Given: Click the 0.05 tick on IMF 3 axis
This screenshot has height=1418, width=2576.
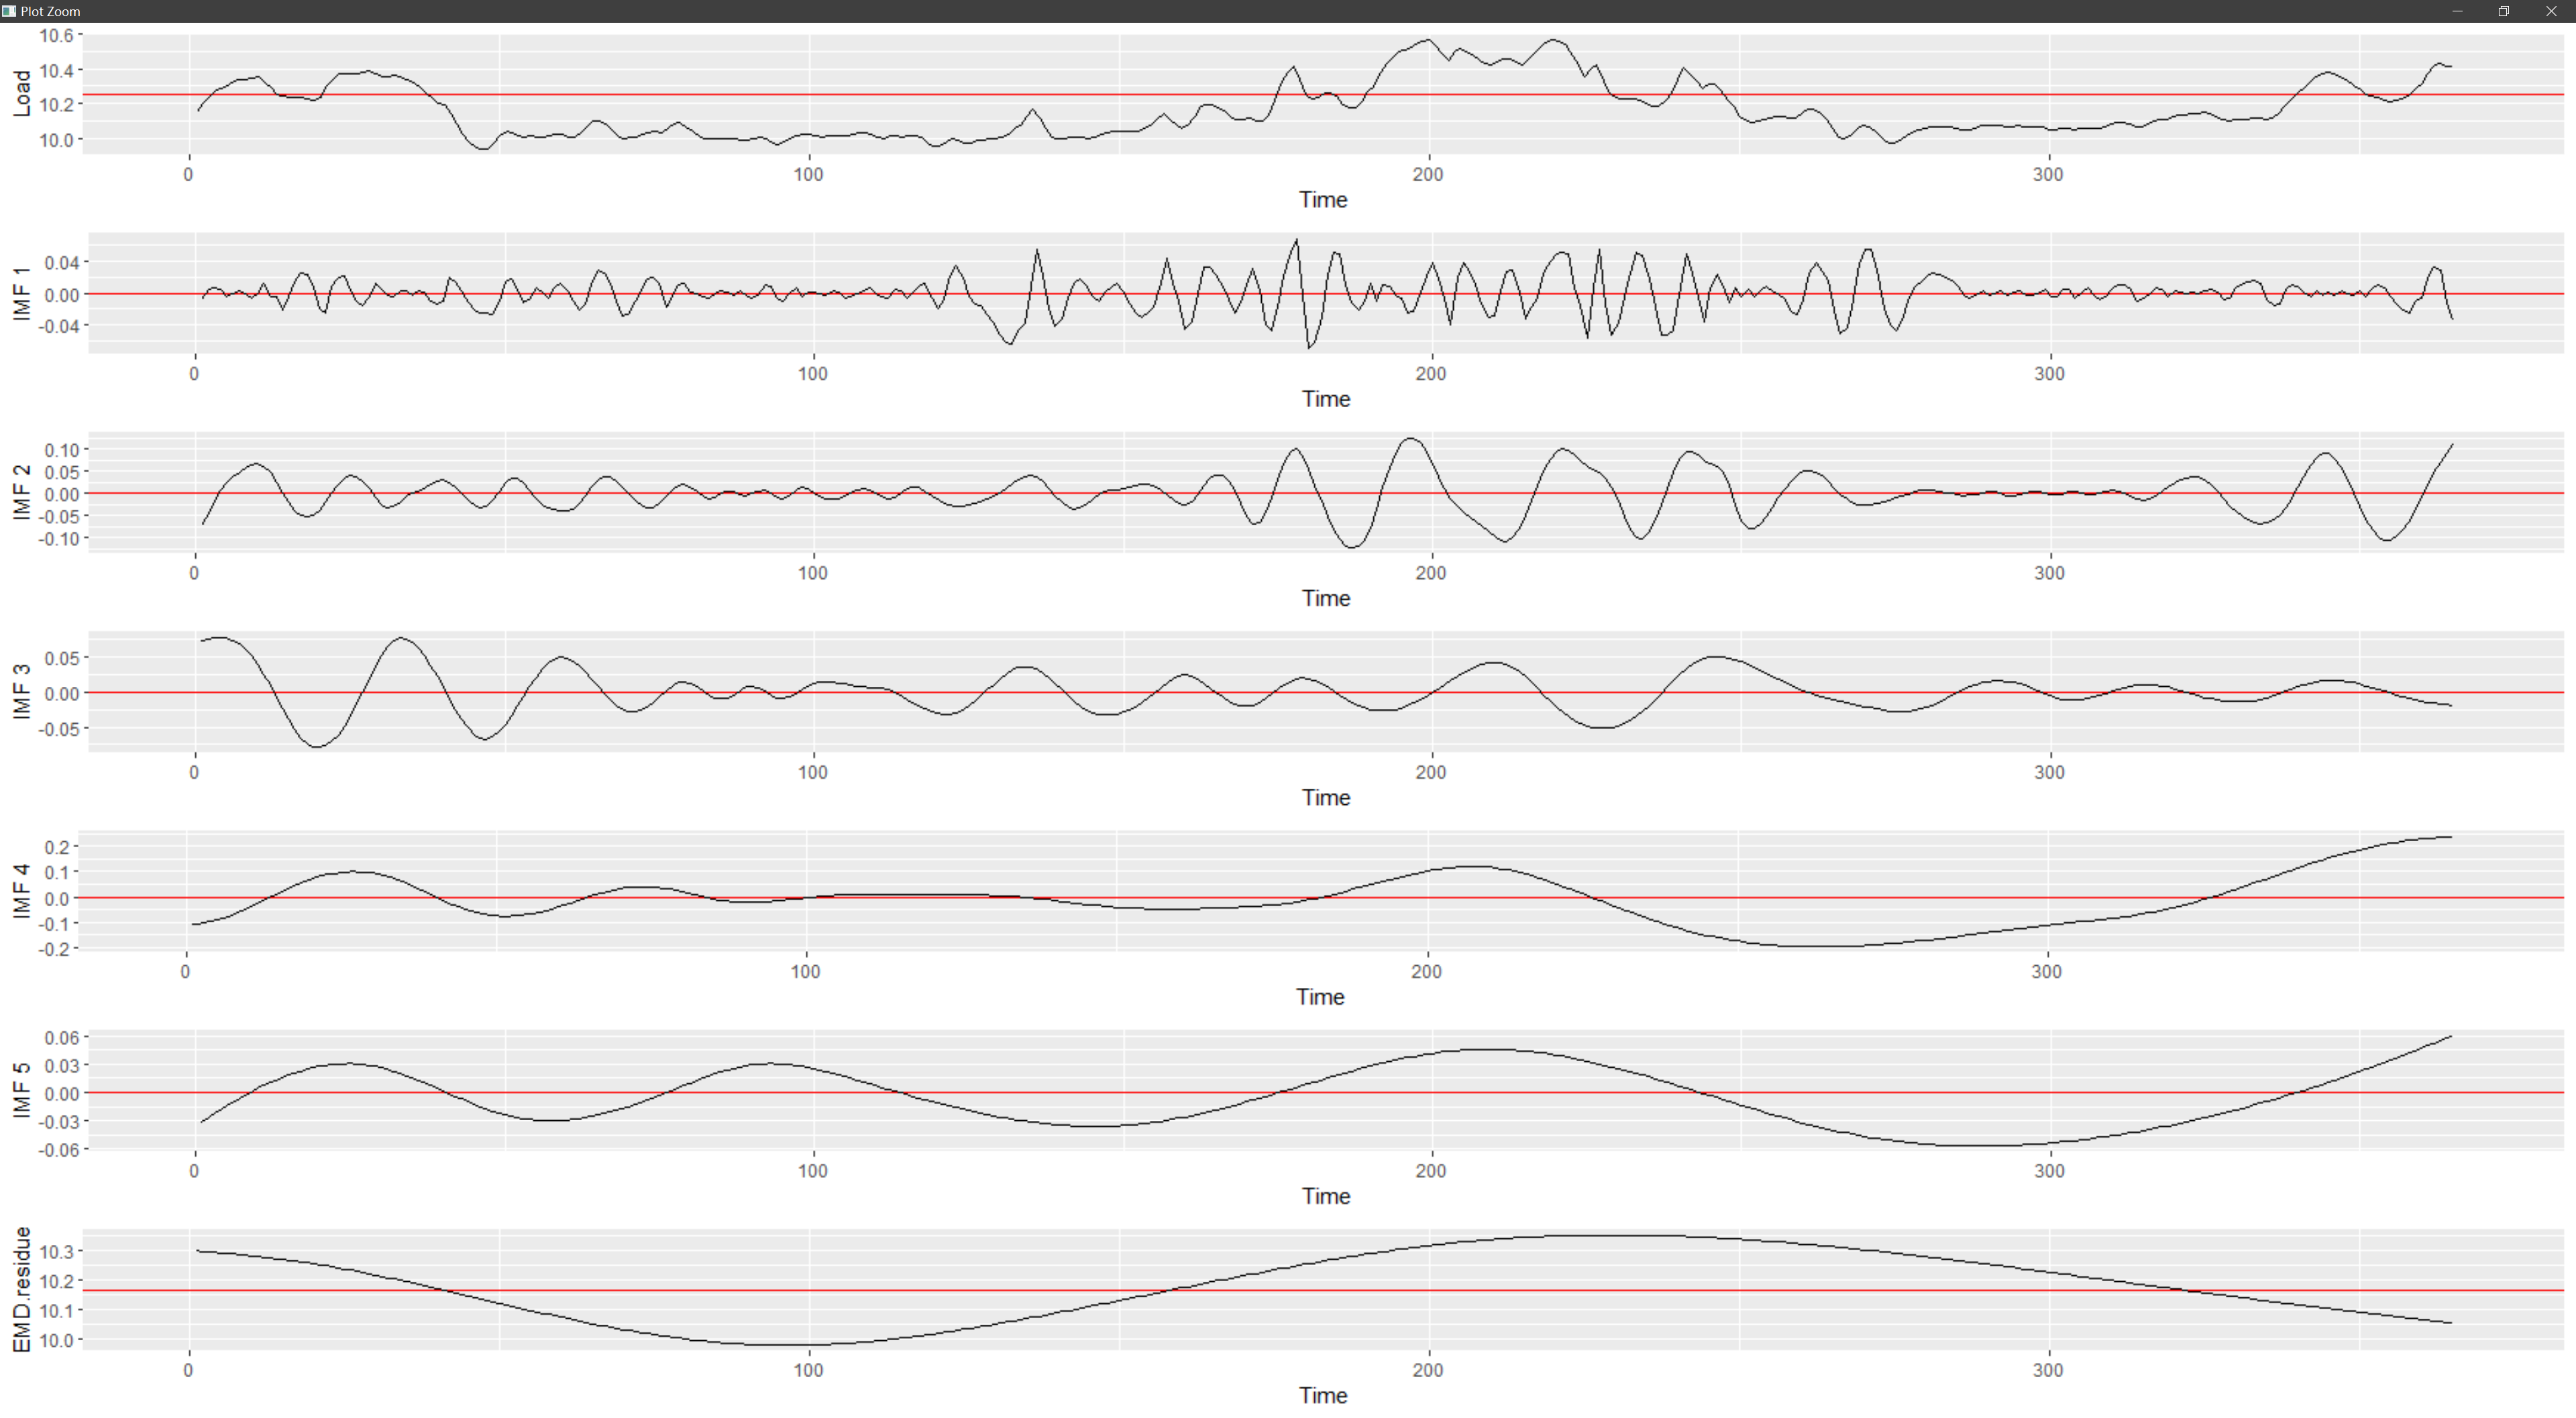Looking at the screenshot, I should tap(61, 657).
